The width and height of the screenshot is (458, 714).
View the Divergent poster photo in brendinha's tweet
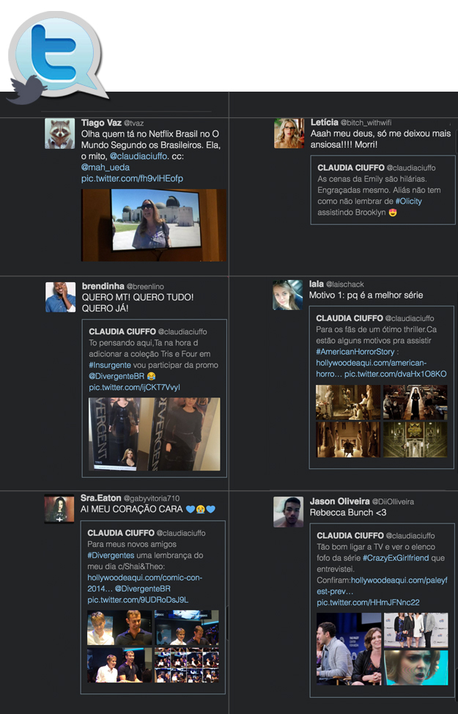click(x=154, y=434)
